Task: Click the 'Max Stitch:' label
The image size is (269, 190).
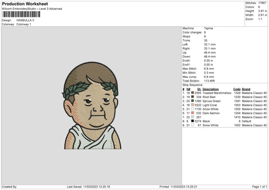Action: tap(190, 69)
